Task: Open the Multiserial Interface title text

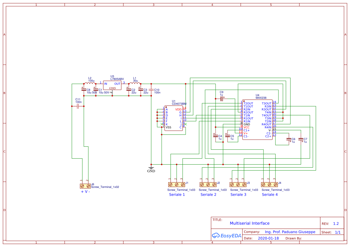Action: (x=249, y=223)
